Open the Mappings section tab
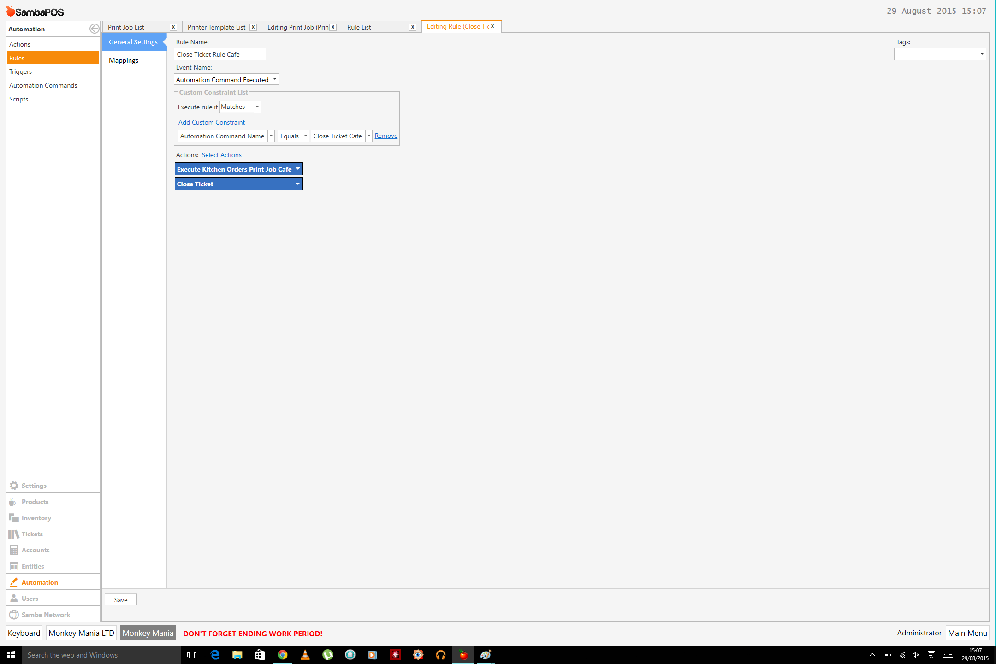This screenshot has width=996, height=664. [124, 60]
